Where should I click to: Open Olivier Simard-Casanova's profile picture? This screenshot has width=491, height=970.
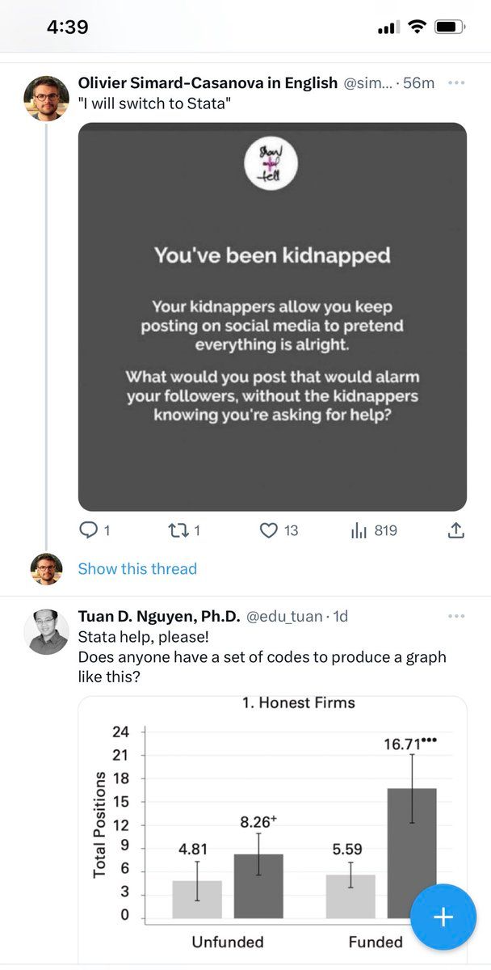(46, 99)
